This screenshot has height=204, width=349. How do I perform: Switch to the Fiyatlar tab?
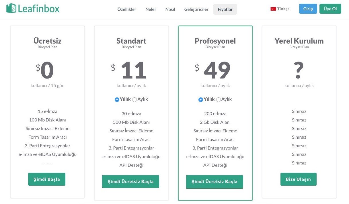pos(225,9)
